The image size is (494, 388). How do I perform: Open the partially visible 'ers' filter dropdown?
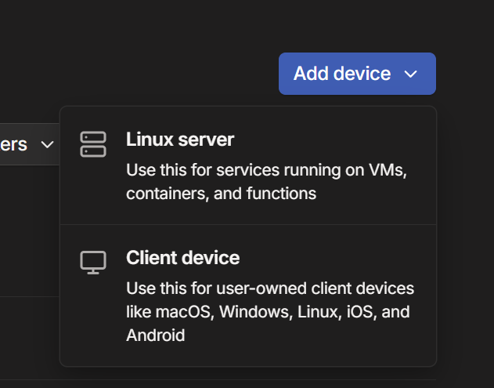pos(30,144)
